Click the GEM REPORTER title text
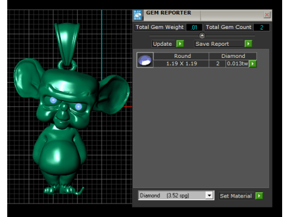Image resolution: width=290 pixels, height=217 pixels. pyautogui.click(x=169, y=13)
